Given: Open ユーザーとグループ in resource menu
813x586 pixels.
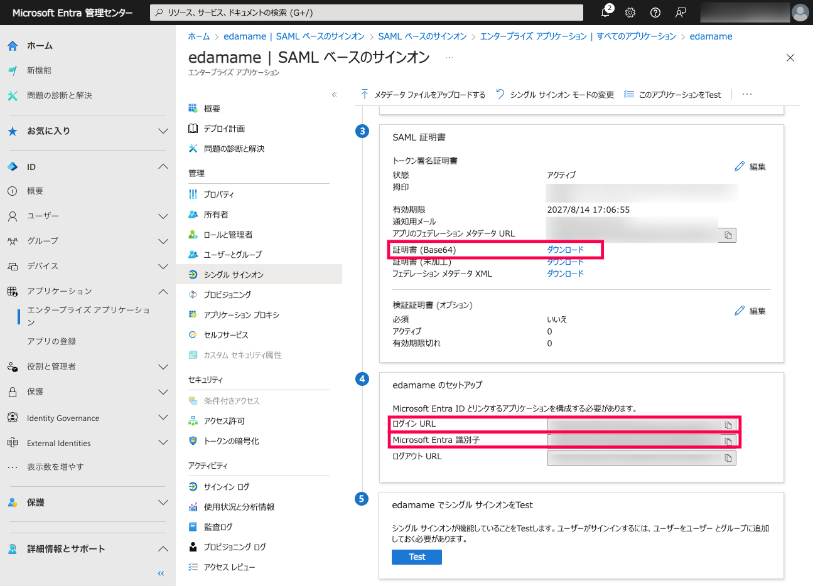Looking at the screenshot, I should click(232, 255).
